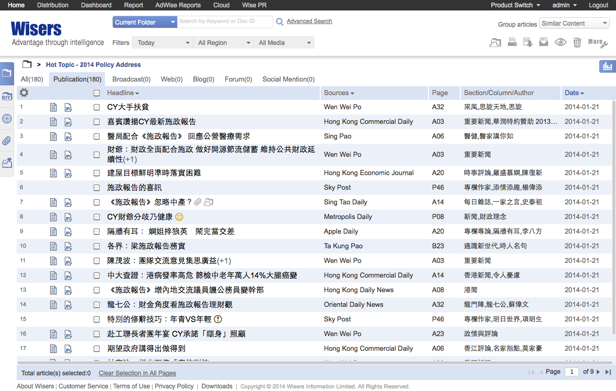Viewport: 616px width, 391px height.
Task: Click the printer icon in the toolbar
Action: coord(512,42)
